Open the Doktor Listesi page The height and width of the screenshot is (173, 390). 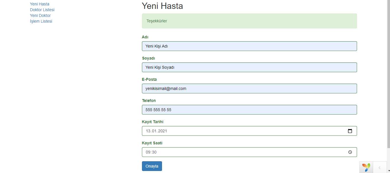click(42, 10)
